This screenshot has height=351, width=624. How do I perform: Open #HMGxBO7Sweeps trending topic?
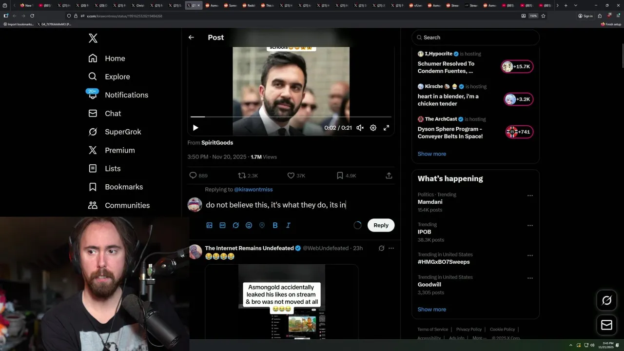tap(444, 262)
